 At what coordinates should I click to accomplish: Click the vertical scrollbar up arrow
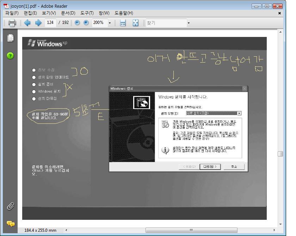(x=280, y=32)
